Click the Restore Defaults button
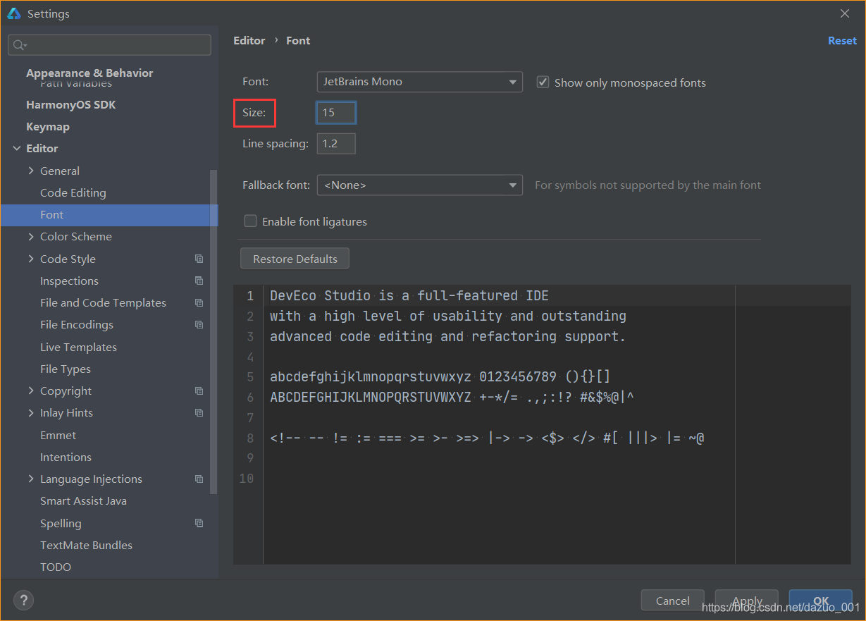Image resolution: width=866 pixels, height=621 pixels. tap(295, 259)
